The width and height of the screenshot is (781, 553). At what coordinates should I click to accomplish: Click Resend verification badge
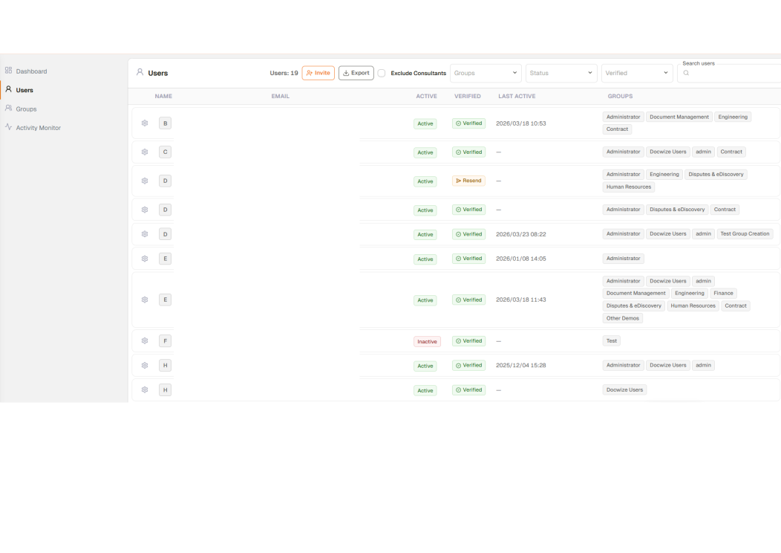[x=468, y=181]
